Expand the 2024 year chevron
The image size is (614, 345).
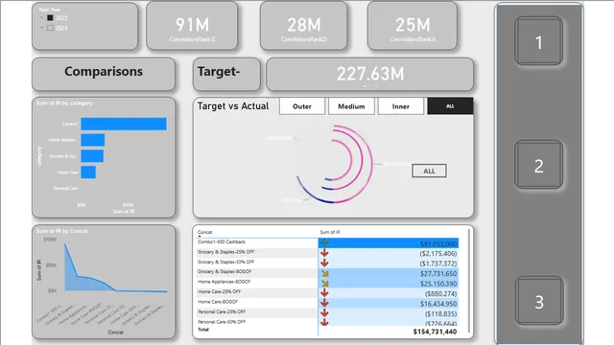pyautogui.click(x=41, y=28)
